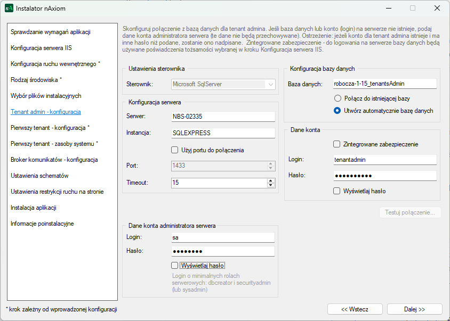This screenshot has width=450, height=321.
Task: Show administrator password with 'Wyświetlaj hasło' checkbox
Action: (175, 265)
